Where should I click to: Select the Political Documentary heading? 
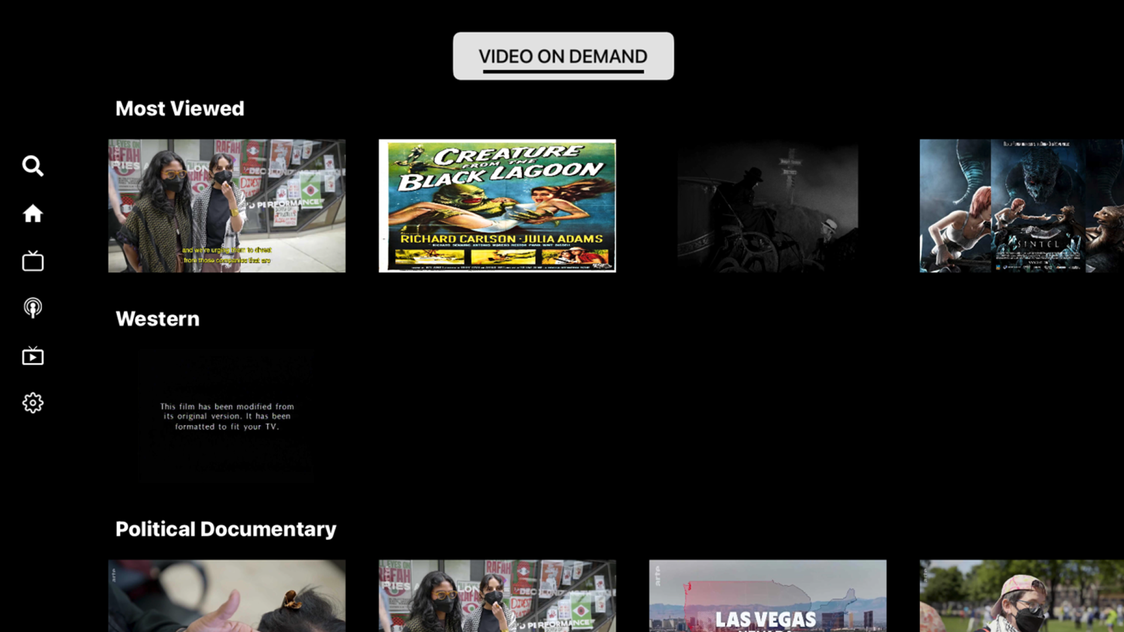[226, 529]
